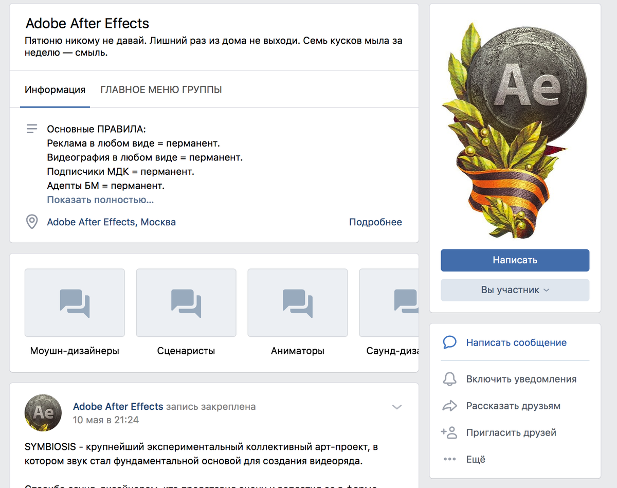Click the Написать button
This screenshot has width=617, height=488.
(515, 260)
